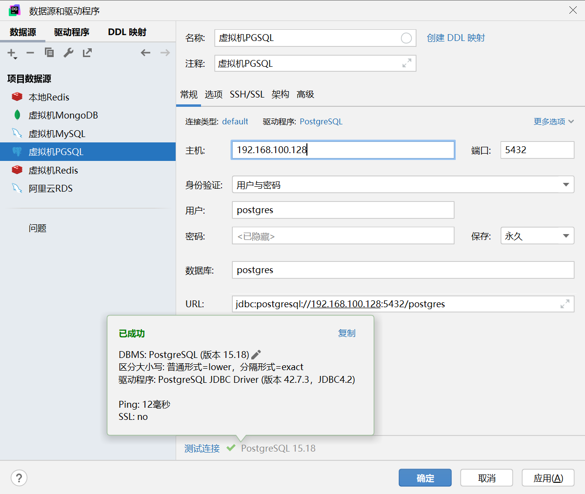The width and height of the screenshot is (585, 494).
Task: Click the DataGrip logo in the title bar
Action: point(15,10)
